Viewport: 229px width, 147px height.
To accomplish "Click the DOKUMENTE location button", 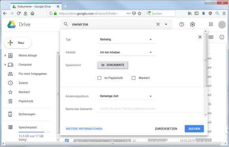I will (113, 65).
